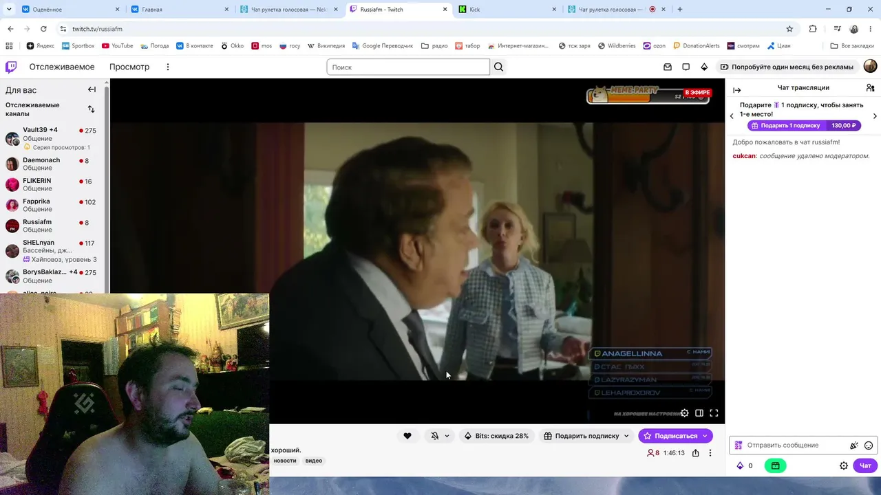Open the 'радио' bookmarks folder
This screenshot has width=881, height=495.
434,46
